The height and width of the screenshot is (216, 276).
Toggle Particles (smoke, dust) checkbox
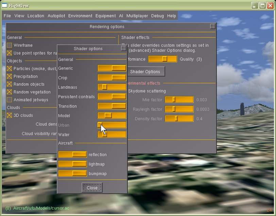(9, 68)
